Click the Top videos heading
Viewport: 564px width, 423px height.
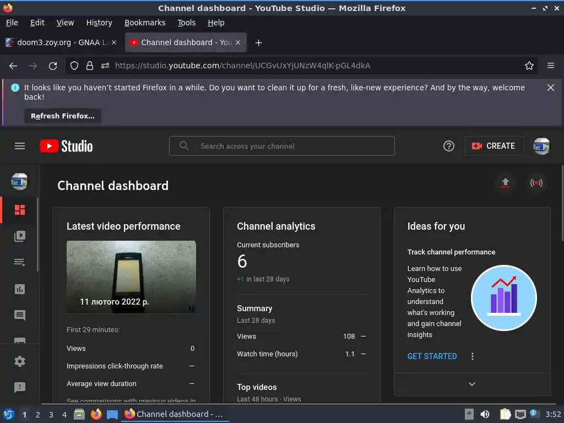pyautogui.click(x=257, y=387)
